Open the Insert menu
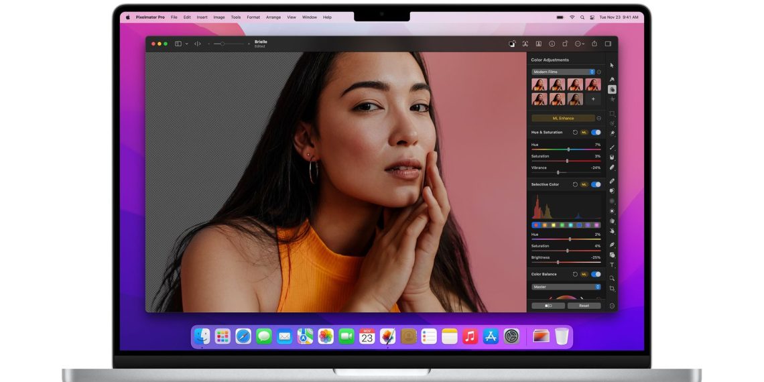764x382 pixels. (x=202, y=17)
